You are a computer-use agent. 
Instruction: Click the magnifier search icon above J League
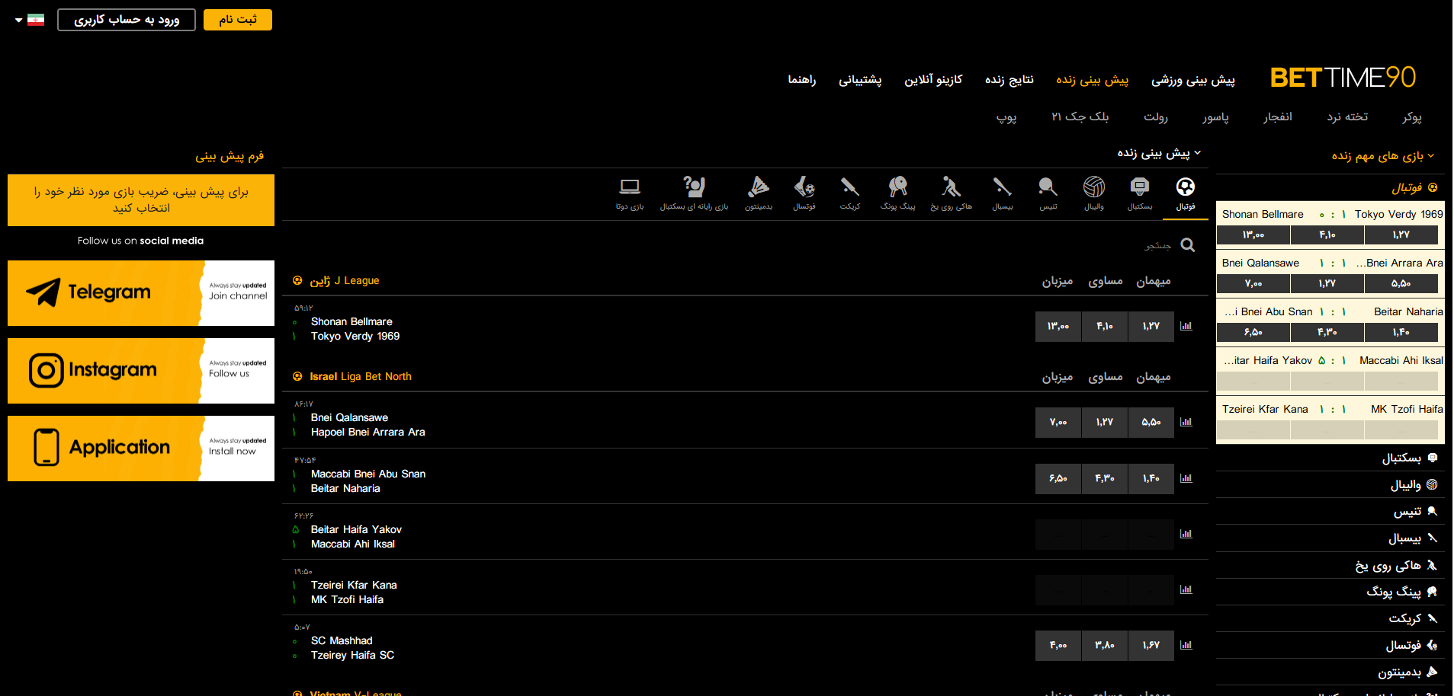(x=1187, y=245)
